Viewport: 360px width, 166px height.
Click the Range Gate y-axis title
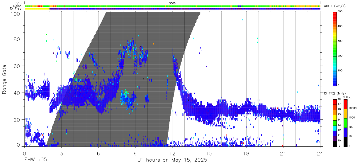[4, 79]
